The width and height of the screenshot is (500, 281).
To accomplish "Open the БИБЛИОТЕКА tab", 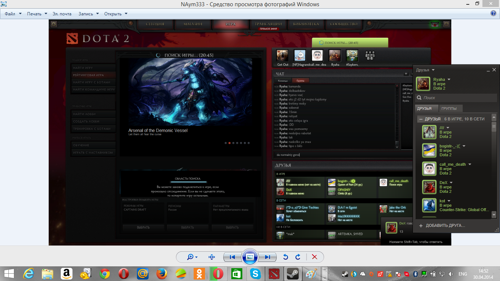I will point(306,24).
